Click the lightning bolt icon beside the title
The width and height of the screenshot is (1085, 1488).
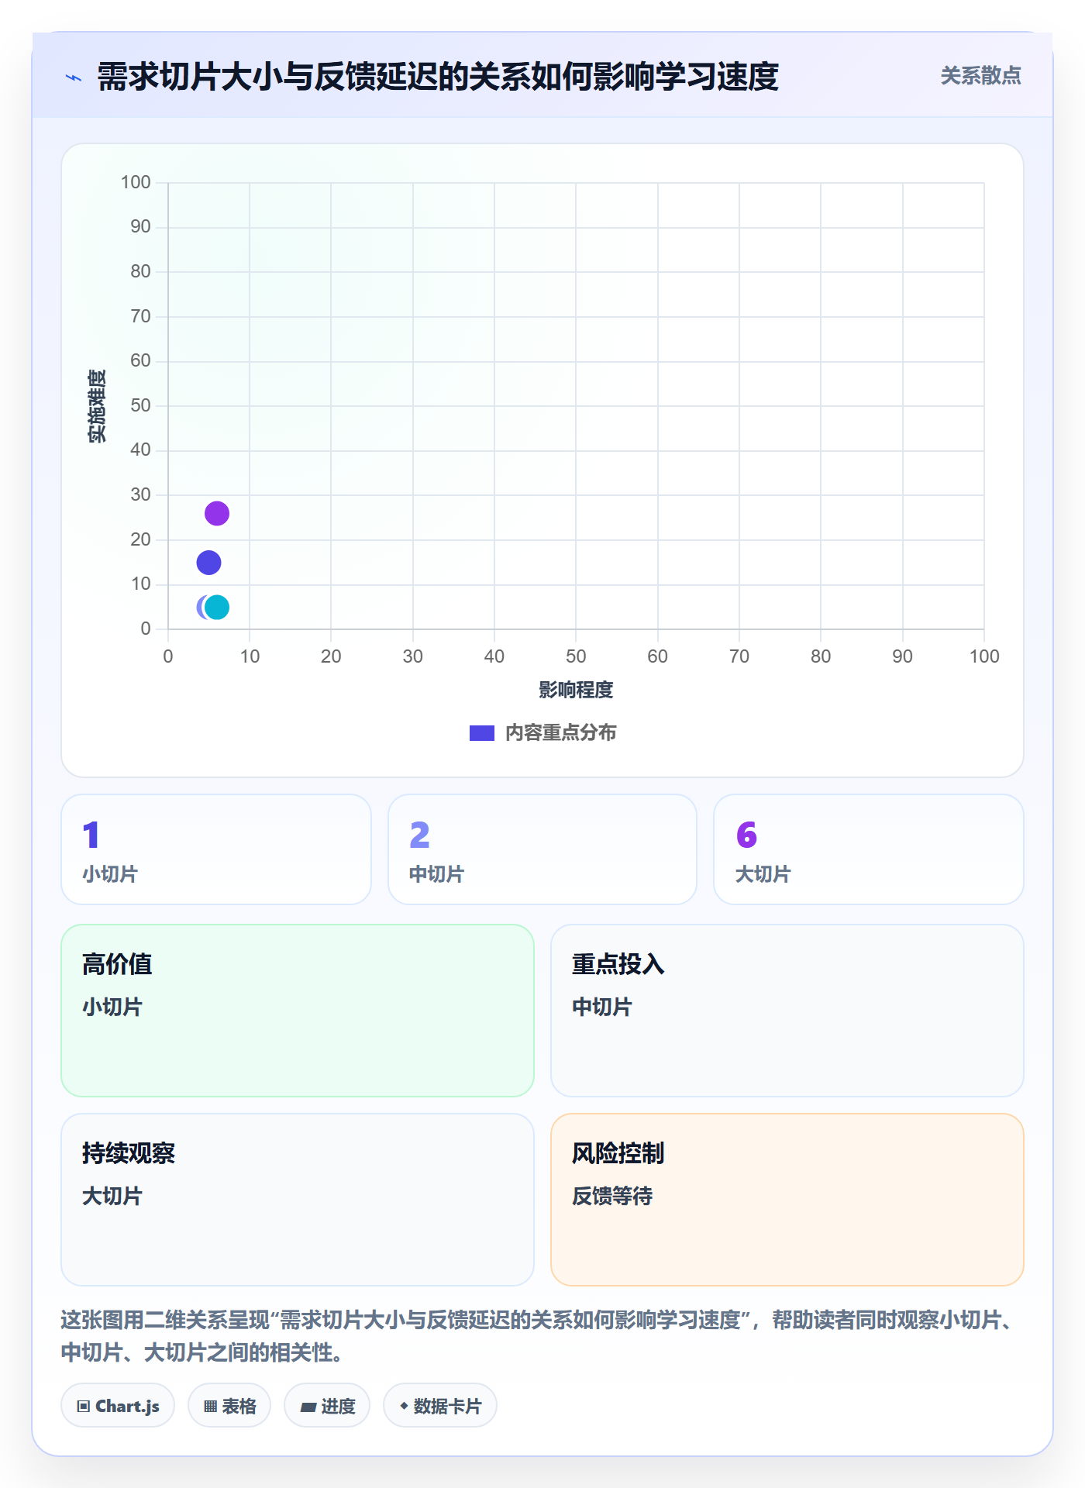coord(74,77)
